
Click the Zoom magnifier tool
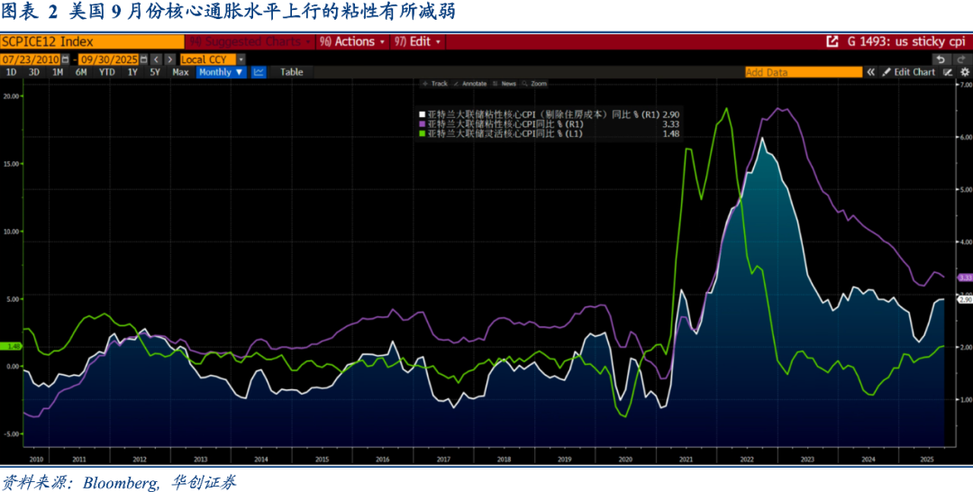(x=535, y=83)
